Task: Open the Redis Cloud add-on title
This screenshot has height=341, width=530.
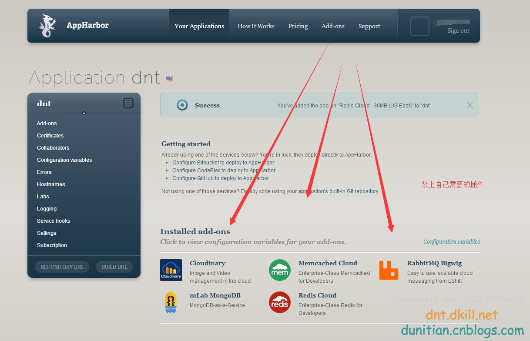Action: pos(317,295)
